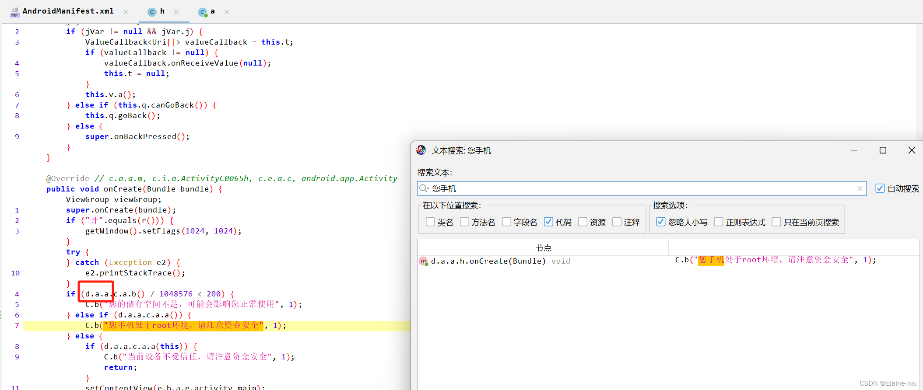The height and width of the screenshot is (390, 923).
Task: Click 'valueCallback.onReceiveValue(null);' line
Action: (188, 63)
